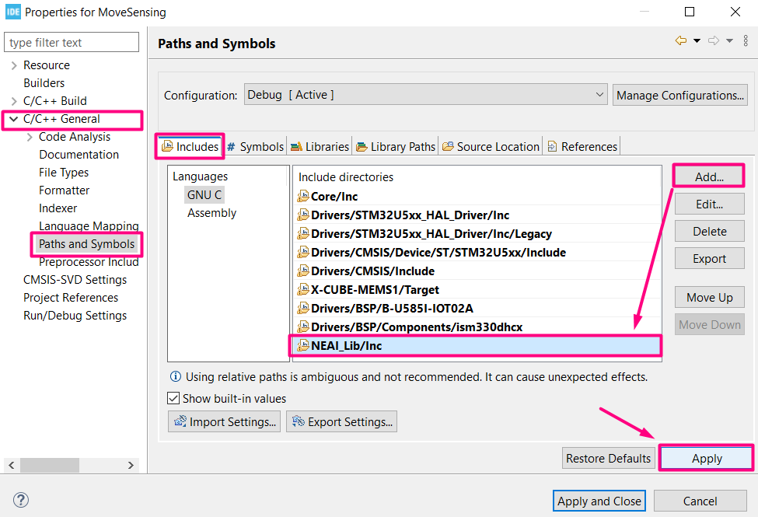
Task: Click the Add... button
Action: tap(709, 177)
